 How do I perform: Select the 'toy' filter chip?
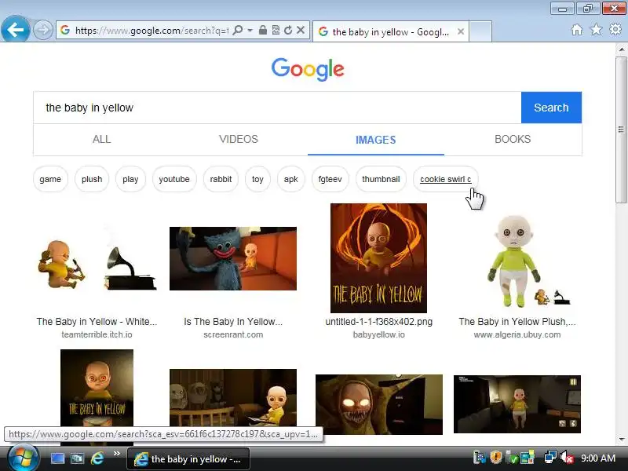click(257, 179)
